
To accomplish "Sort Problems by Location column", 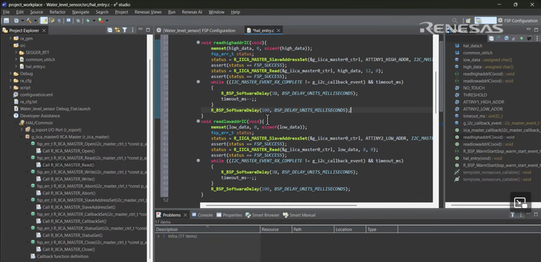I will click(350, 230).
